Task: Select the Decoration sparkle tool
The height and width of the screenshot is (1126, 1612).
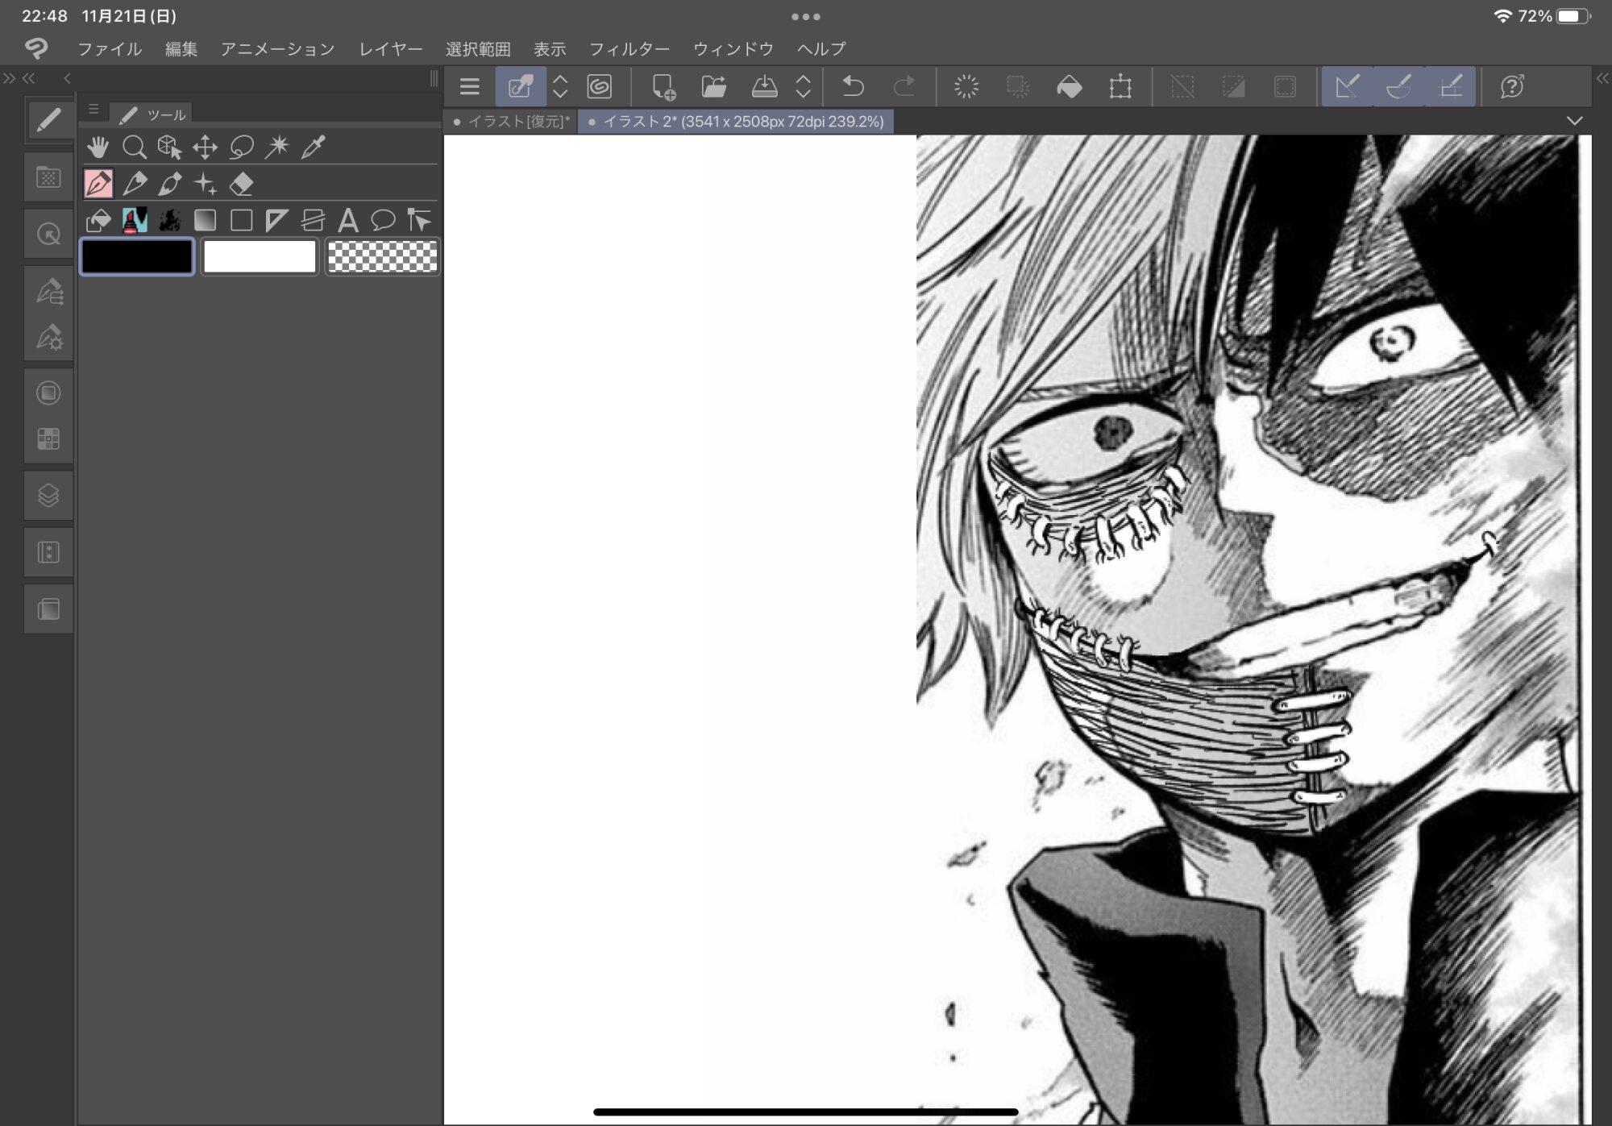Action: 206,184
